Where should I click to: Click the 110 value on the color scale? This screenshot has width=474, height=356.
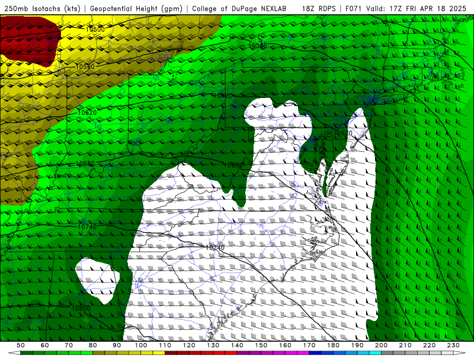tap(165, 345)
